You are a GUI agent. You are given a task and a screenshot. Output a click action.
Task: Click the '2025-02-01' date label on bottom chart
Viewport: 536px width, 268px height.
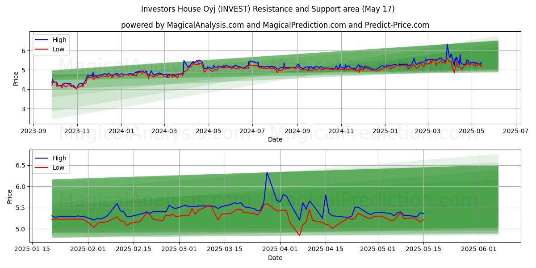click(88, 250)
